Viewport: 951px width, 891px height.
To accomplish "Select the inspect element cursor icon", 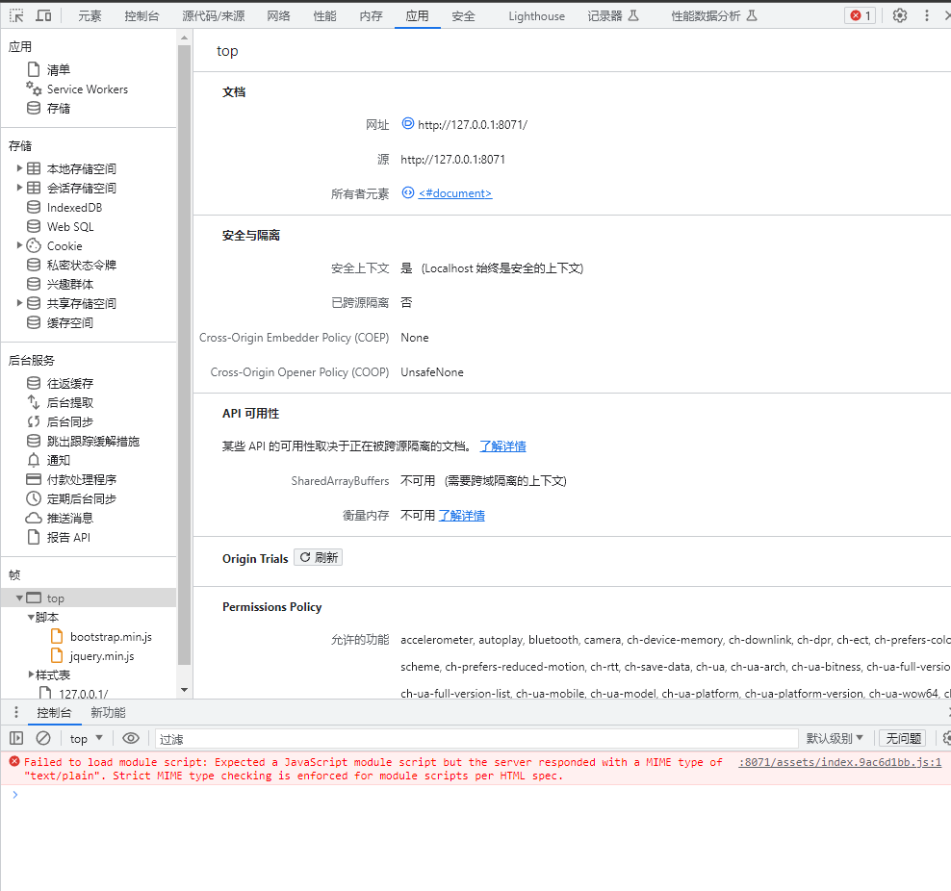I will 14,15.
